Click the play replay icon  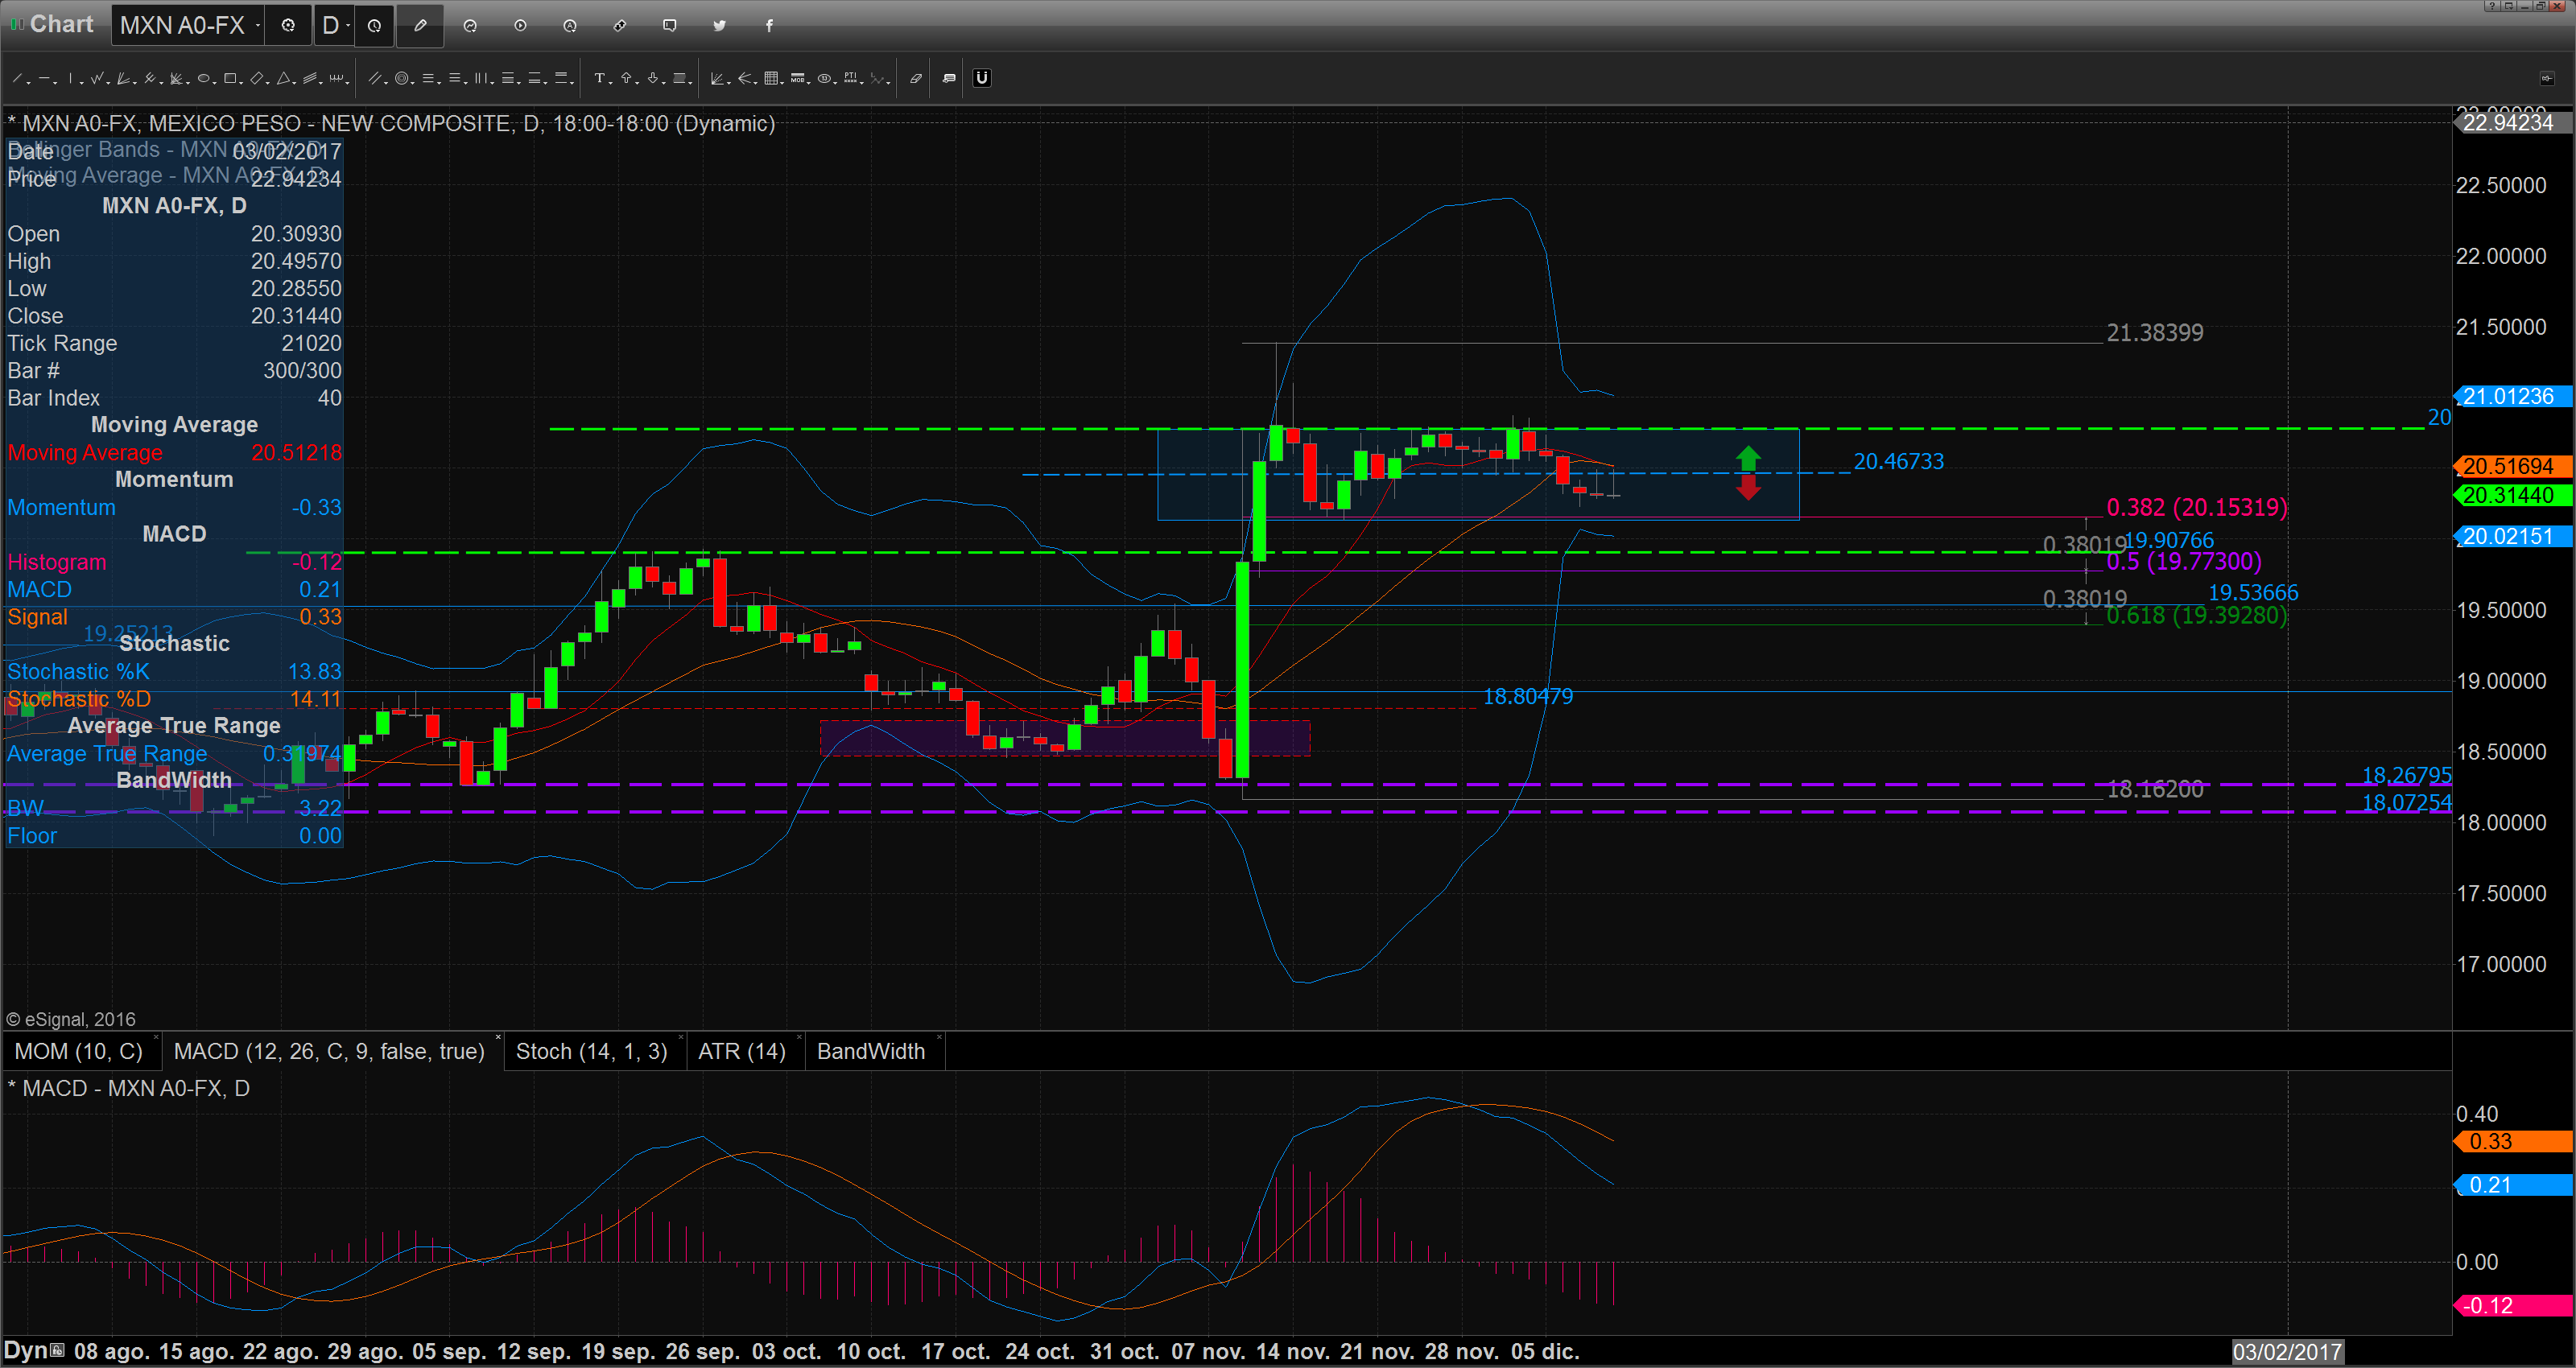(x=520, y=25)
